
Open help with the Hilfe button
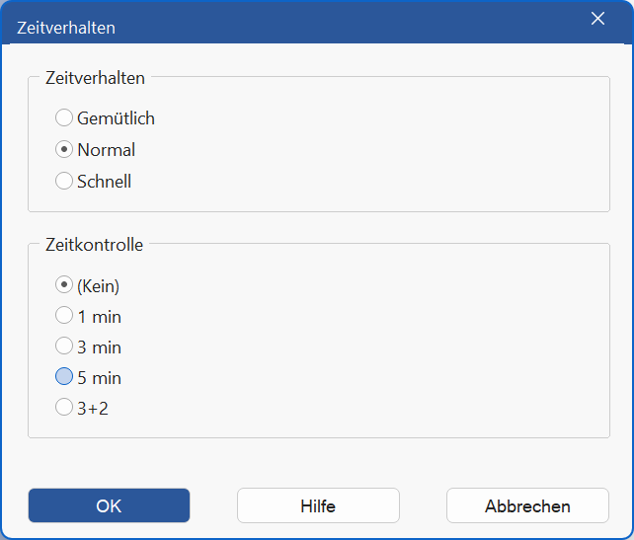point(318,505)
